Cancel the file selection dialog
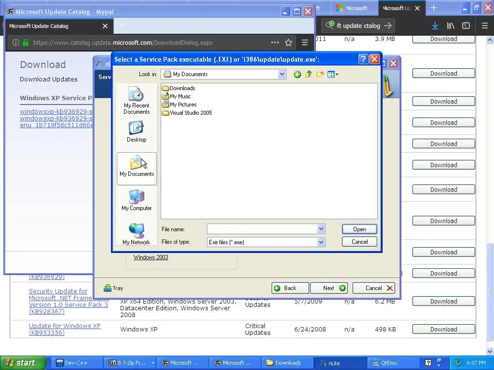 point(359,242)
